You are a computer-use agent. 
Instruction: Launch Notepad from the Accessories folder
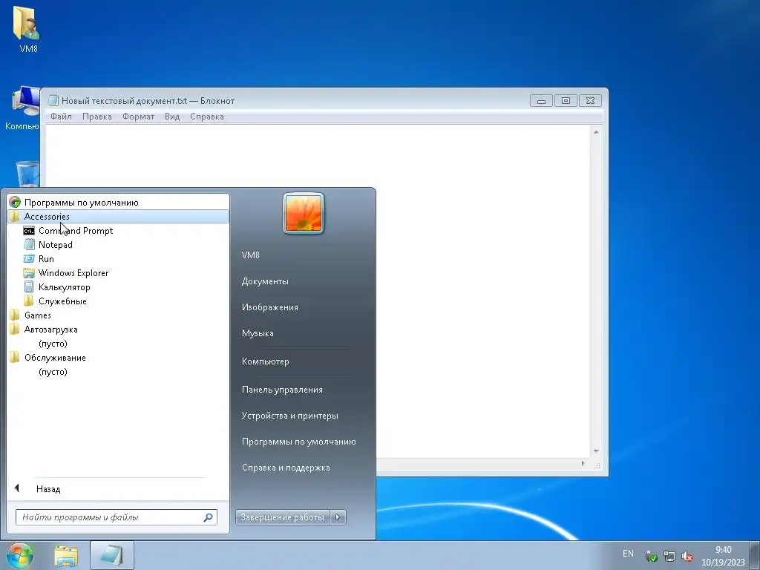(48, 245)
